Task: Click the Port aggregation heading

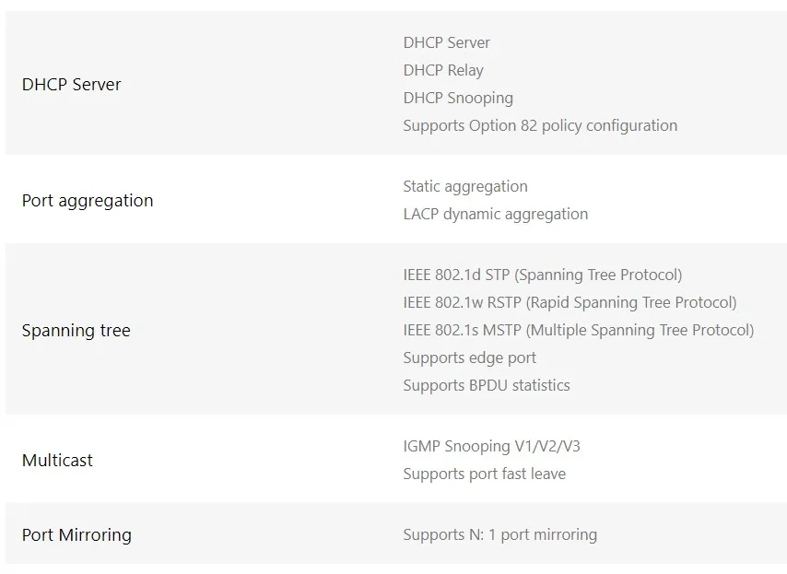Action: [x=88, y=201]
